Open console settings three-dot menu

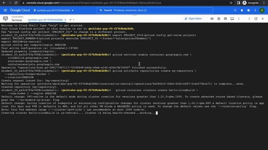tap(255, 10)
